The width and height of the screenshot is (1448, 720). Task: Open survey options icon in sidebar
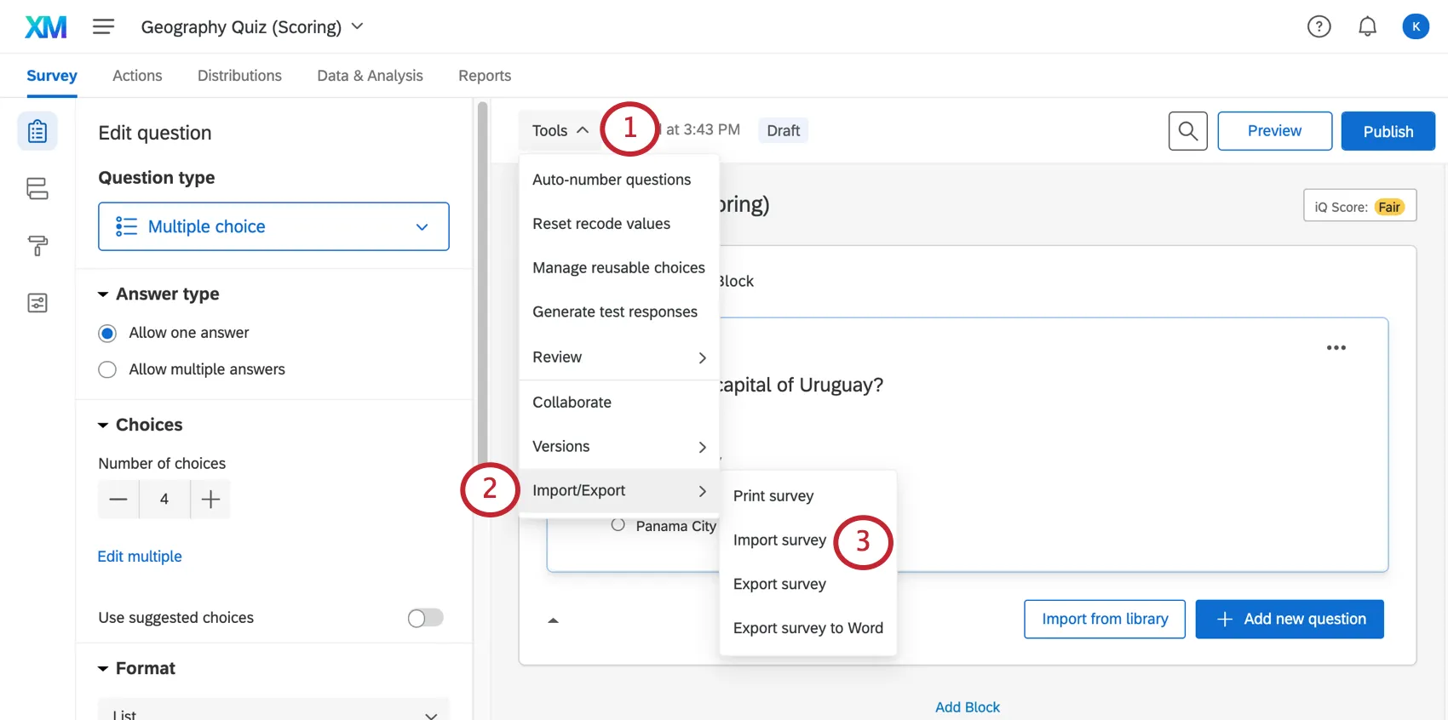pyautogui.click(x=37, y=303)
